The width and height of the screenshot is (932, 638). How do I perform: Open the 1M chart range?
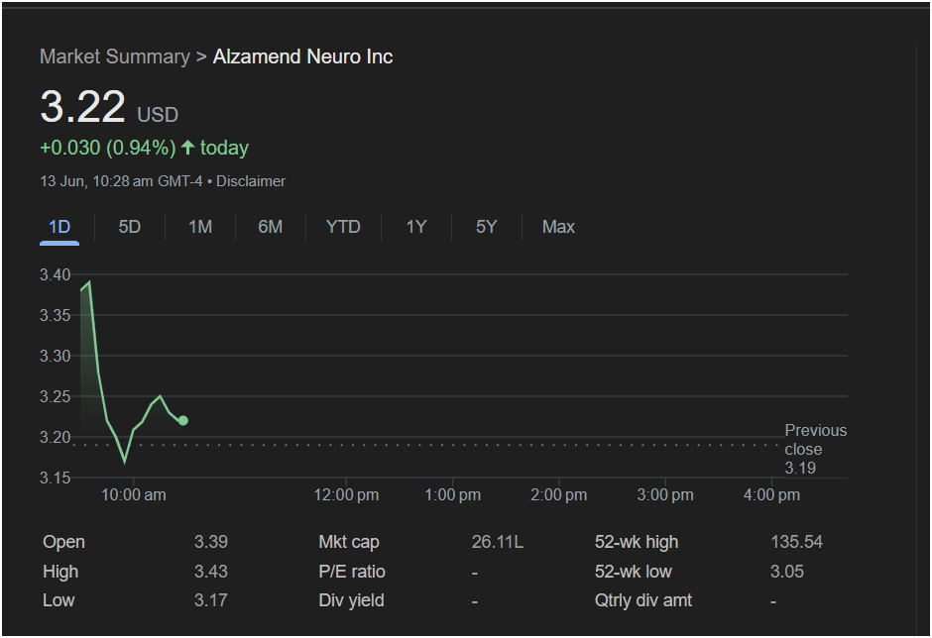pos(200,227)
